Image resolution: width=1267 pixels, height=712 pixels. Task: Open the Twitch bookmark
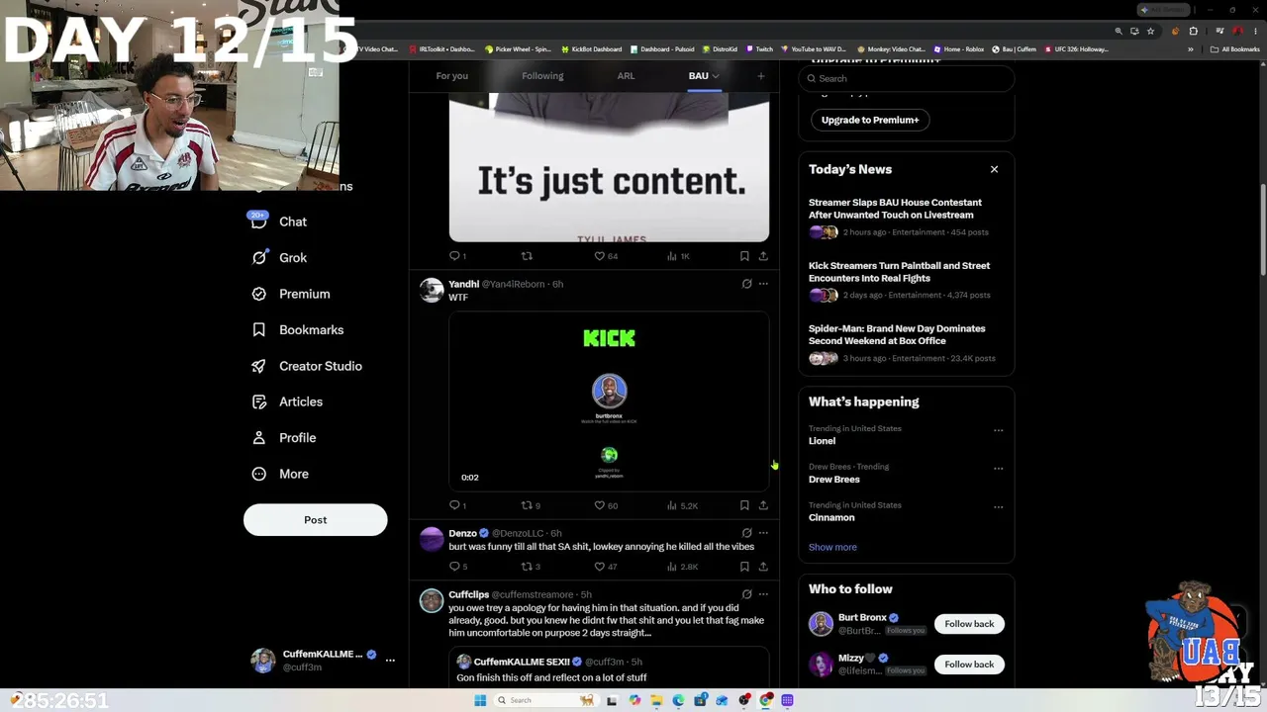(759, 49)
